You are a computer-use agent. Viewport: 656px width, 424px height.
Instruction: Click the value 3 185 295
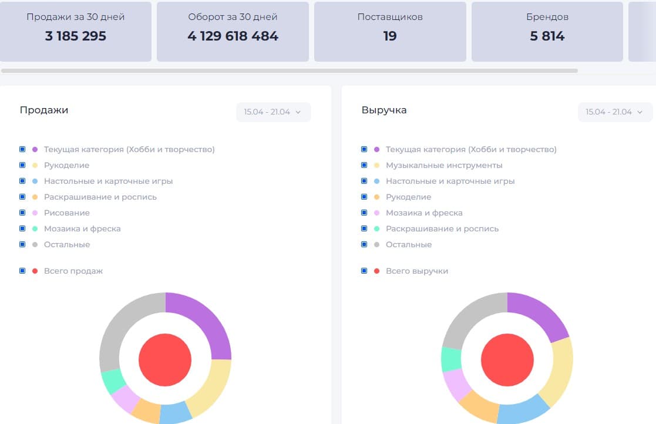coord(76,36)
